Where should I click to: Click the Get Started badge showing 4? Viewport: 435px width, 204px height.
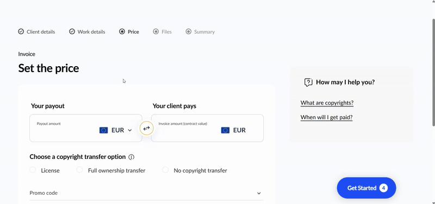383,188
